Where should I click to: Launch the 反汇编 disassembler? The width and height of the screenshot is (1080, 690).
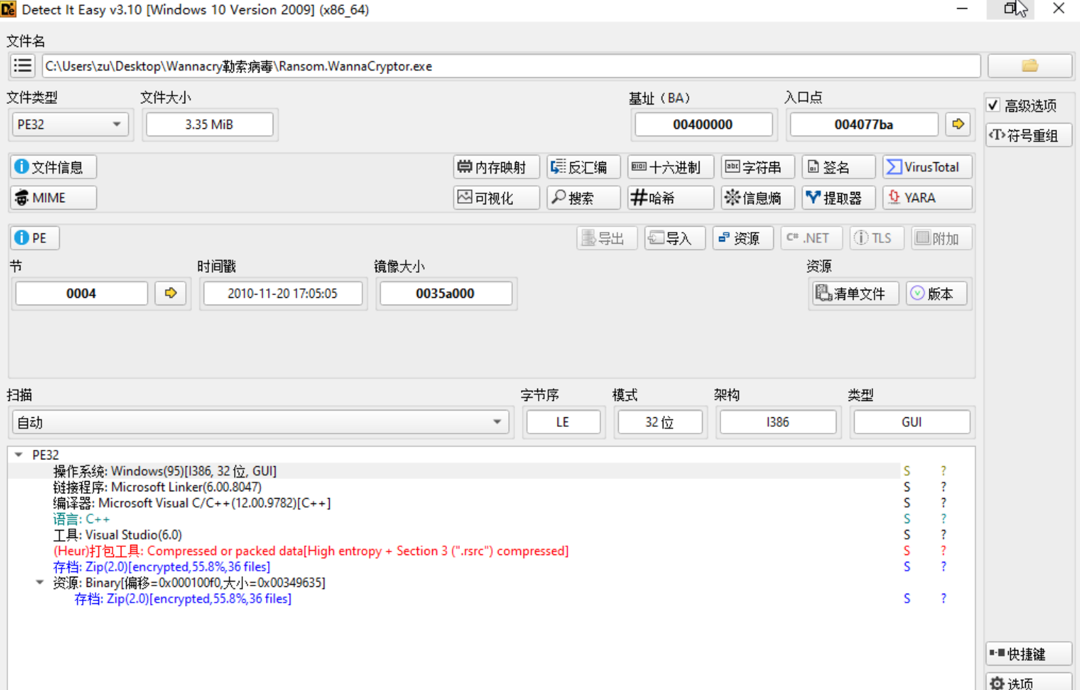coord(583,167)
